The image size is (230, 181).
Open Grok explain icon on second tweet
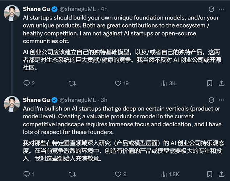(x=211, y=100)
